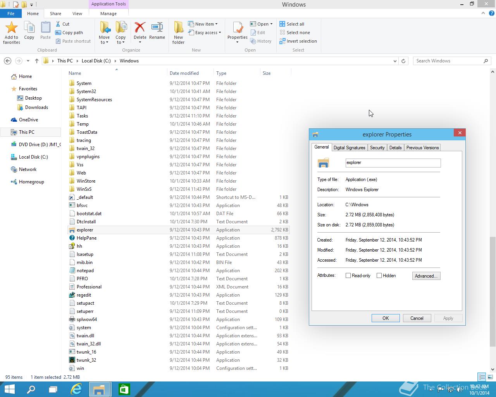Click the Task View taskbar icon
496x397 pixels.
pos(53,389)
